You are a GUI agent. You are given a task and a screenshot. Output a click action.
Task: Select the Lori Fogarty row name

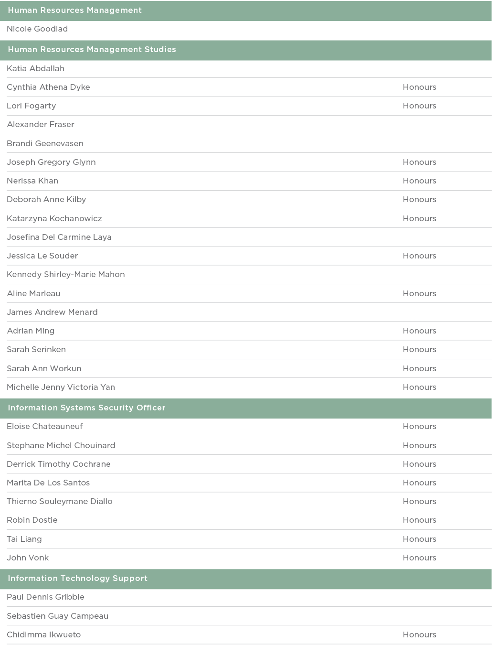[x=31, y=106]
